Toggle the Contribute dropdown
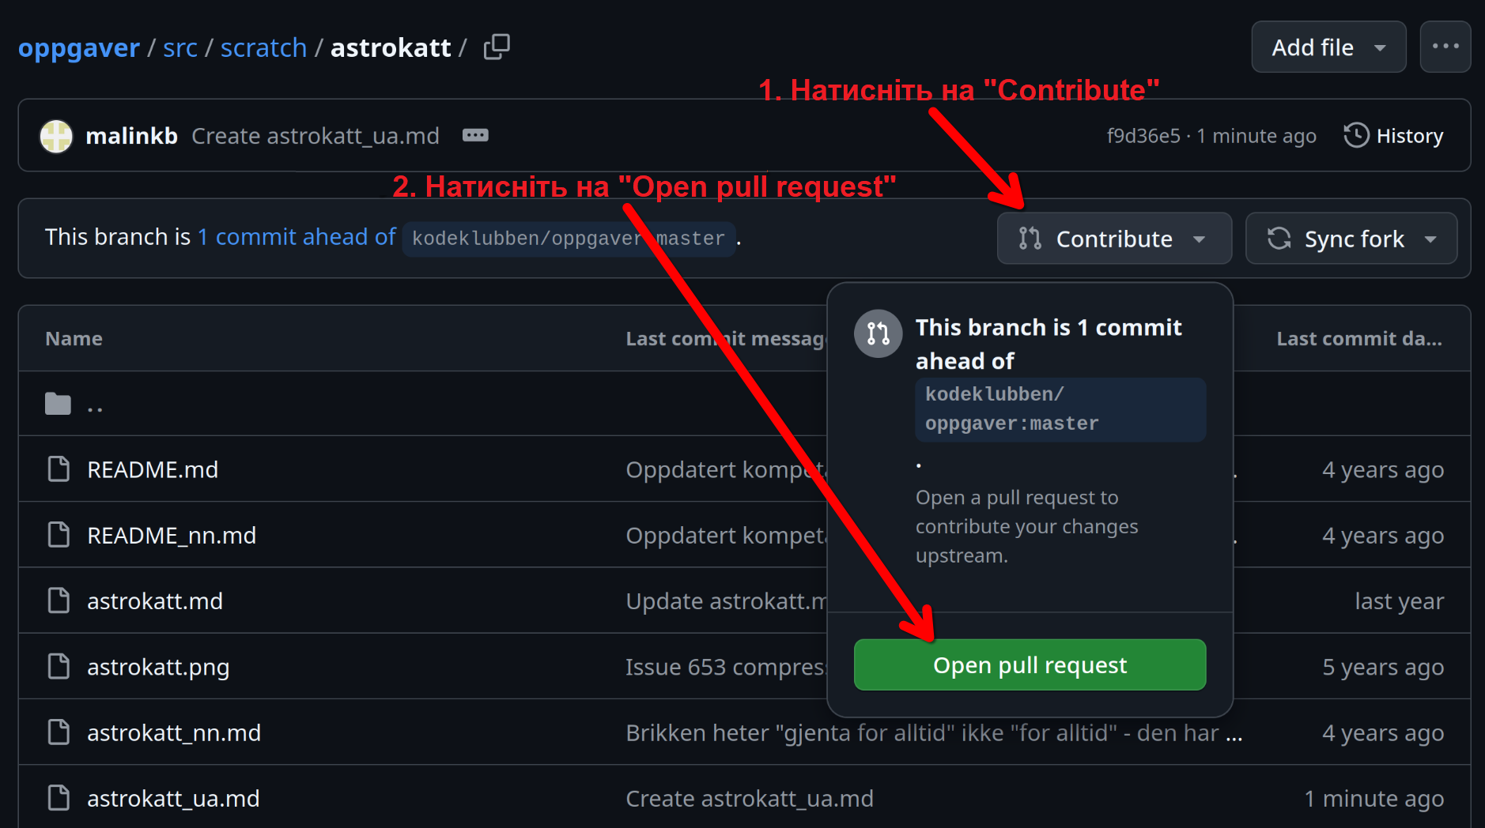The width and height of the screenshot is (1485, 828). coord(1113,239)
